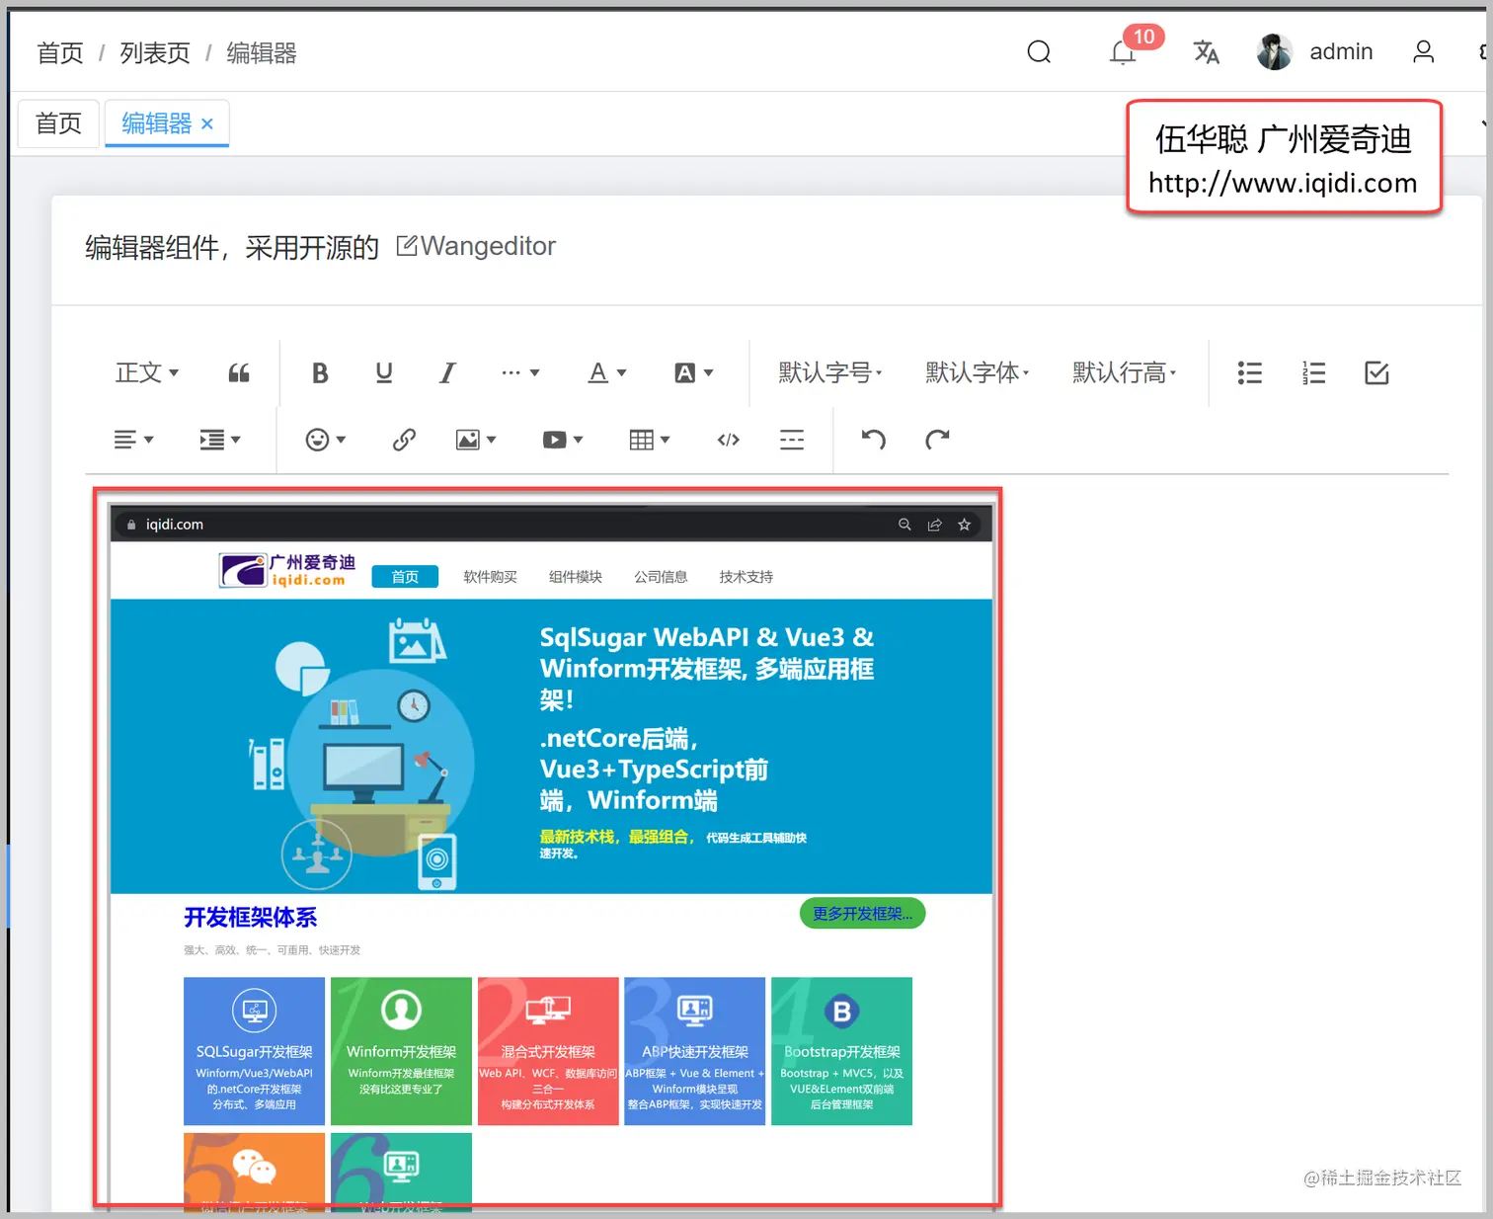The height and width of the screenshot is (1219, 1493).
Task: Click 技术支持 in the embedded page menu
Action: (x=746, y=577)
